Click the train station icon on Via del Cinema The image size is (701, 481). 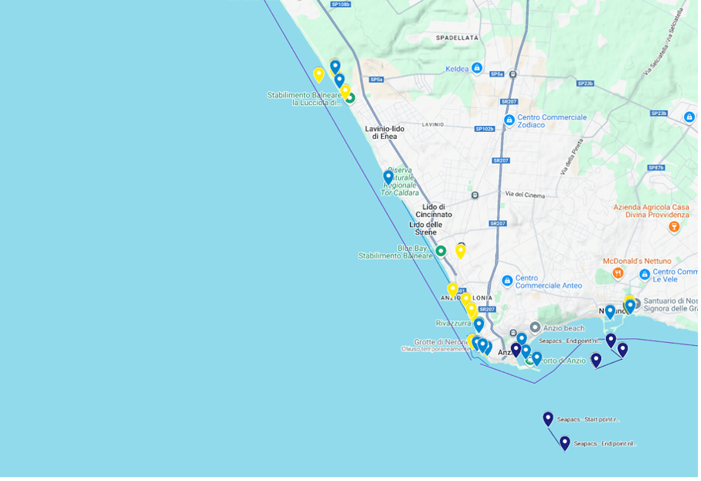pos(475,195)
